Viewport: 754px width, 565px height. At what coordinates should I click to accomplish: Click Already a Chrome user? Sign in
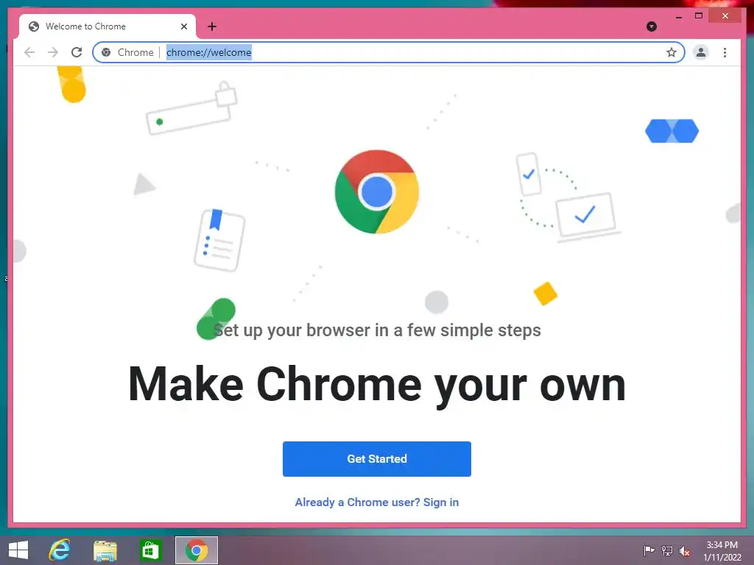click(x=376, y=502)
